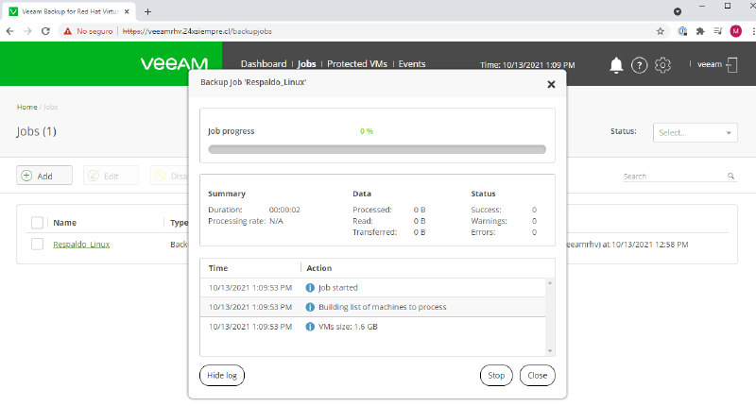This screenshot has width=756, height=406.
Task: Click the logout door icon
Action: pos(731,64)
